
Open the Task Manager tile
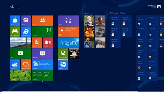[x=141, y=21]
